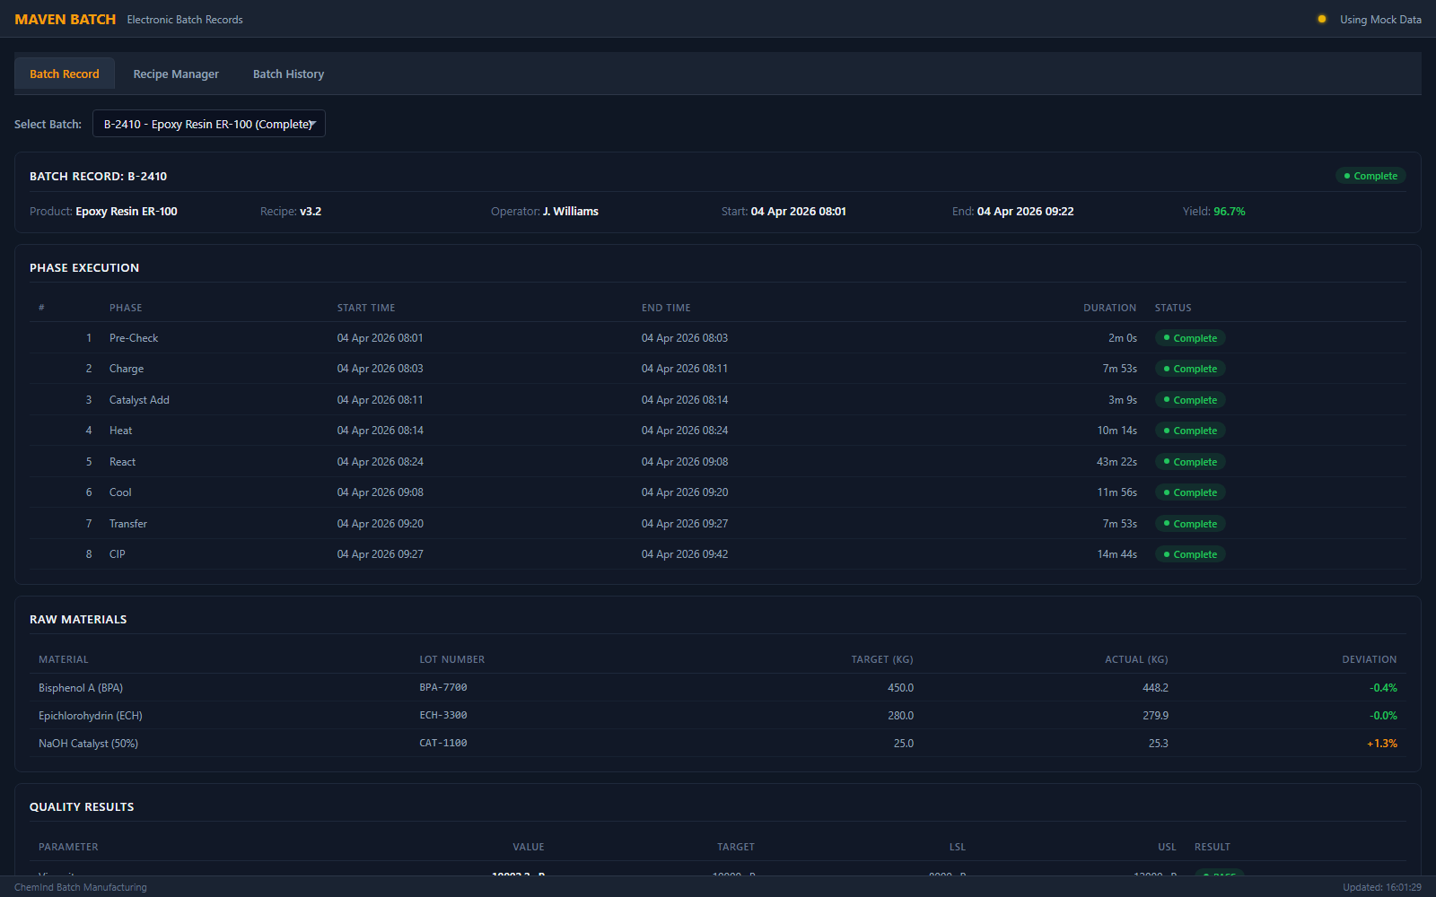Click the Complete status badge in batch header
Screen dimensions: 1436x897
(1370, 176)
